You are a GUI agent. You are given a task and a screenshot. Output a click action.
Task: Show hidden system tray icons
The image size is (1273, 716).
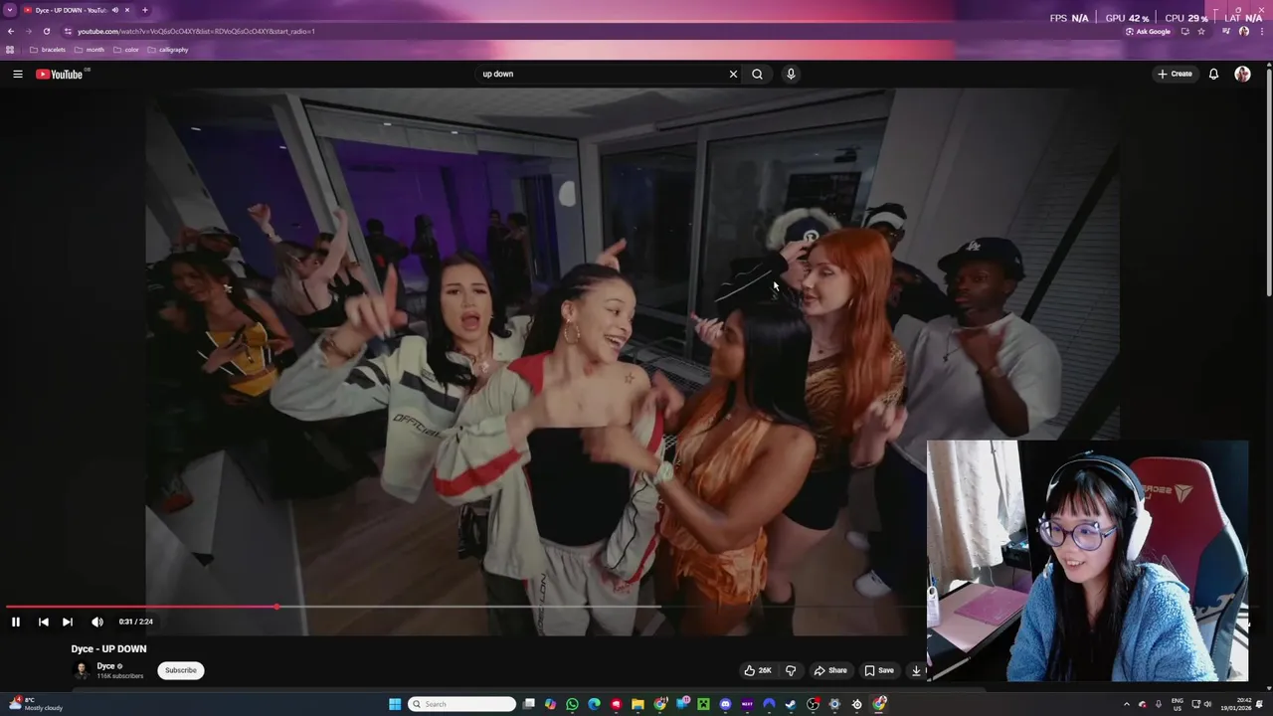1126,704
